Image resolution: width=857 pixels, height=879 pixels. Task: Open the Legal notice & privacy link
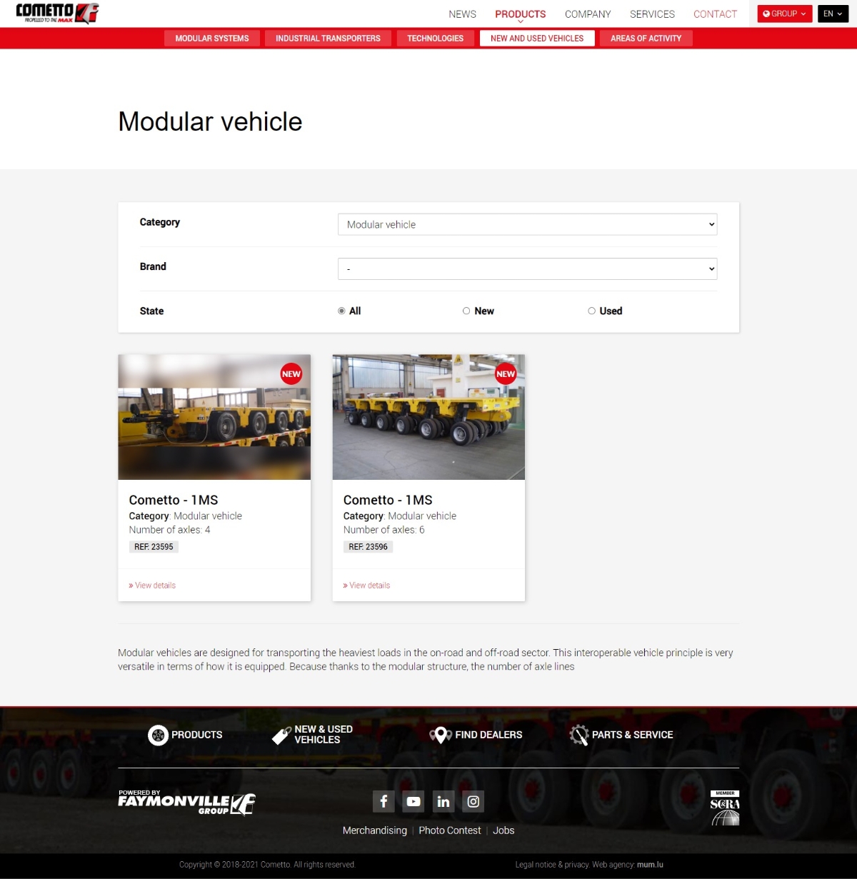(x=552, y=865)
